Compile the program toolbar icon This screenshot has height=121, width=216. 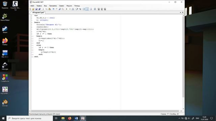click(73, 9)
